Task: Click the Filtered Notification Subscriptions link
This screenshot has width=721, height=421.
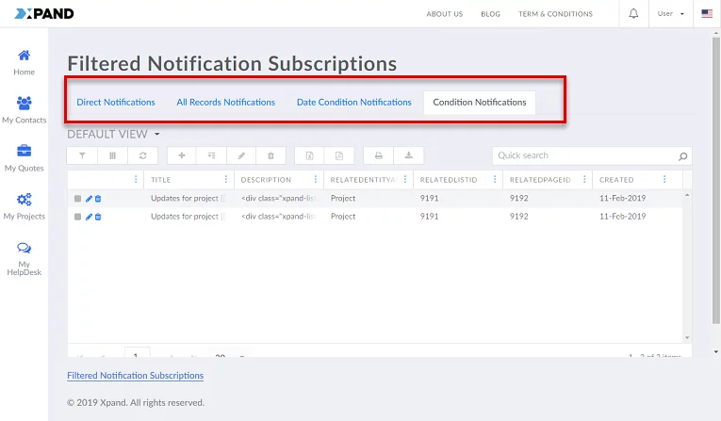Action: (135, 376)
